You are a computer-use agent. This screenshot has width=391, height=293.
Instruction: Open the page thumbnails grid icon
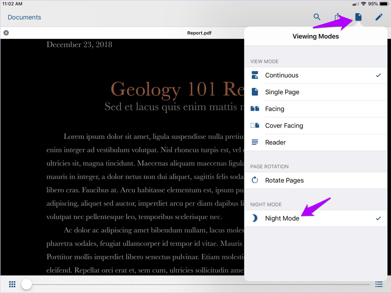12,284
